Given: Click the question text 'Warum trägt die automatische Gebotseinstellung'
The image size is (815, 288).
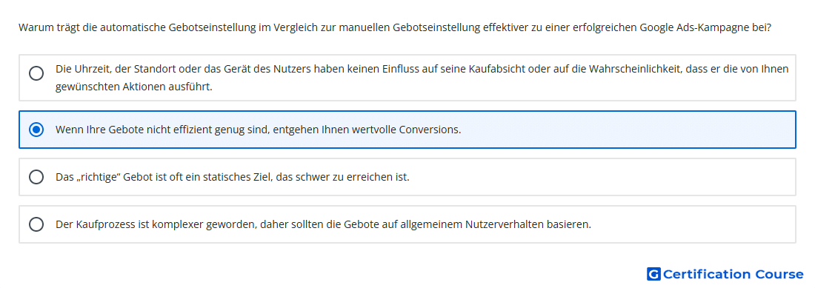Looking at the screenshot, I should [137, 27].
